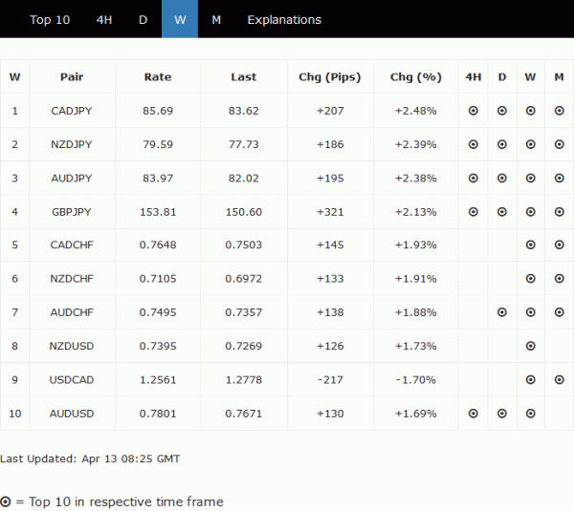Click the NZDUSD weekly top-10 marker icon

[530, 346]
